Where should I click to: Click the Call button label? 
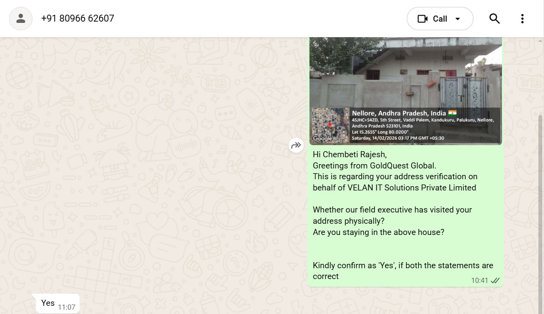pyautogui.click(x=440, y=19)
